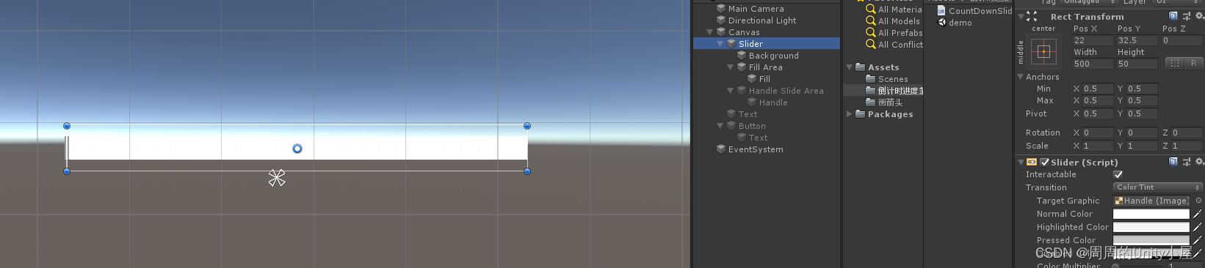Select the demo scene asset
The width and height of the screenshot is (1205, 268).
(x=955, y=23)
